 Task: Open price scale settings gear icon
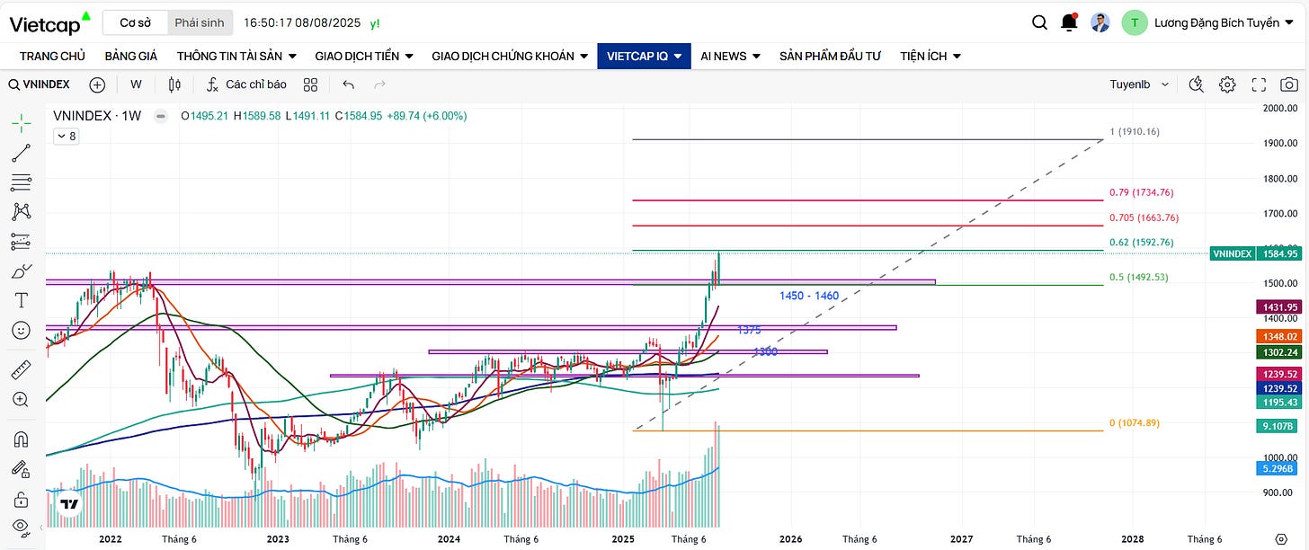coord(1281,538)
